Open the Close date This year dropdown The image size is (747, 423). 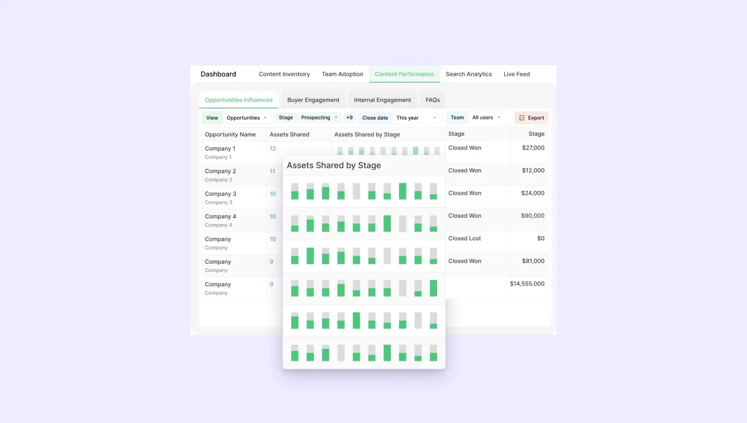416,118
